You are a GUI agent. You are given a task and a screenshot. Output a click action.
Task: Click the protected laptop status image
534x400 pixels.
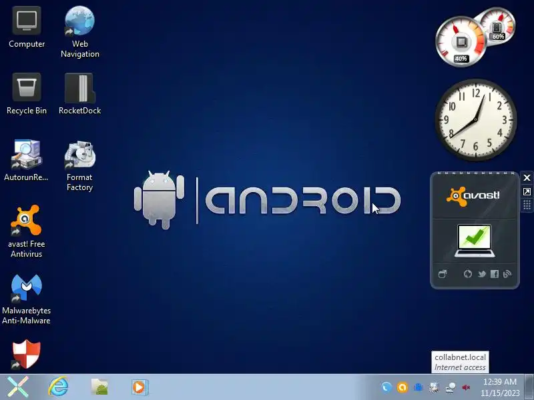pos(475,241)
